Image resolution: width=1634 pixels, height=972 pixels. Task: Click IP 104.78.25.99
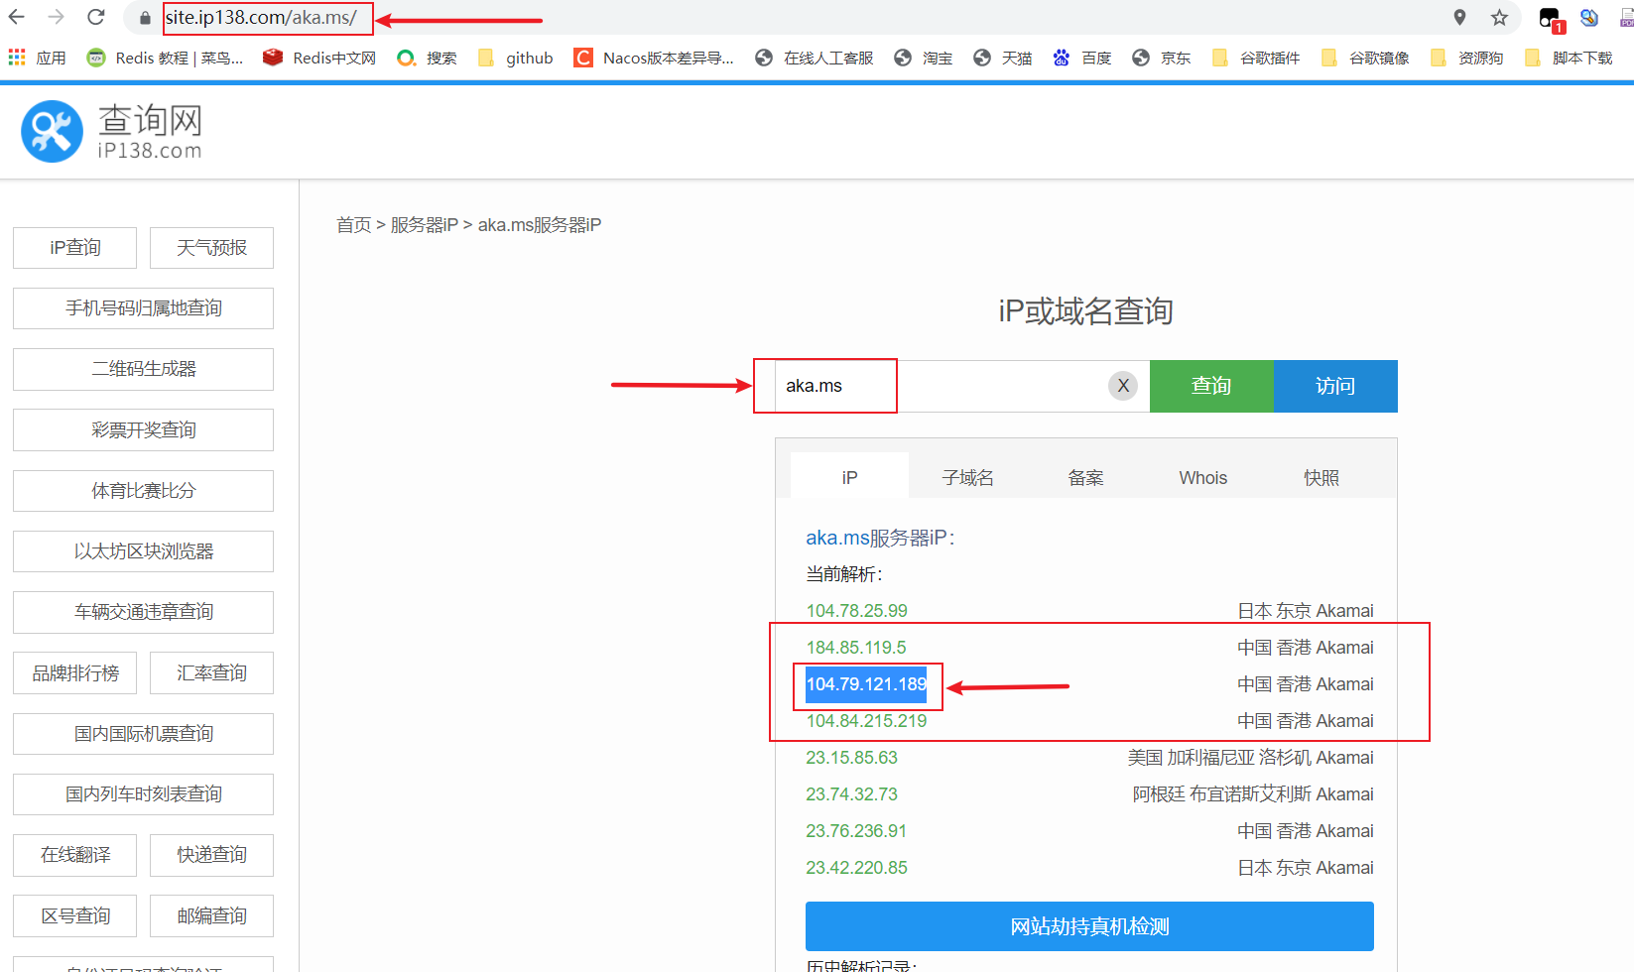coord(856,611)
